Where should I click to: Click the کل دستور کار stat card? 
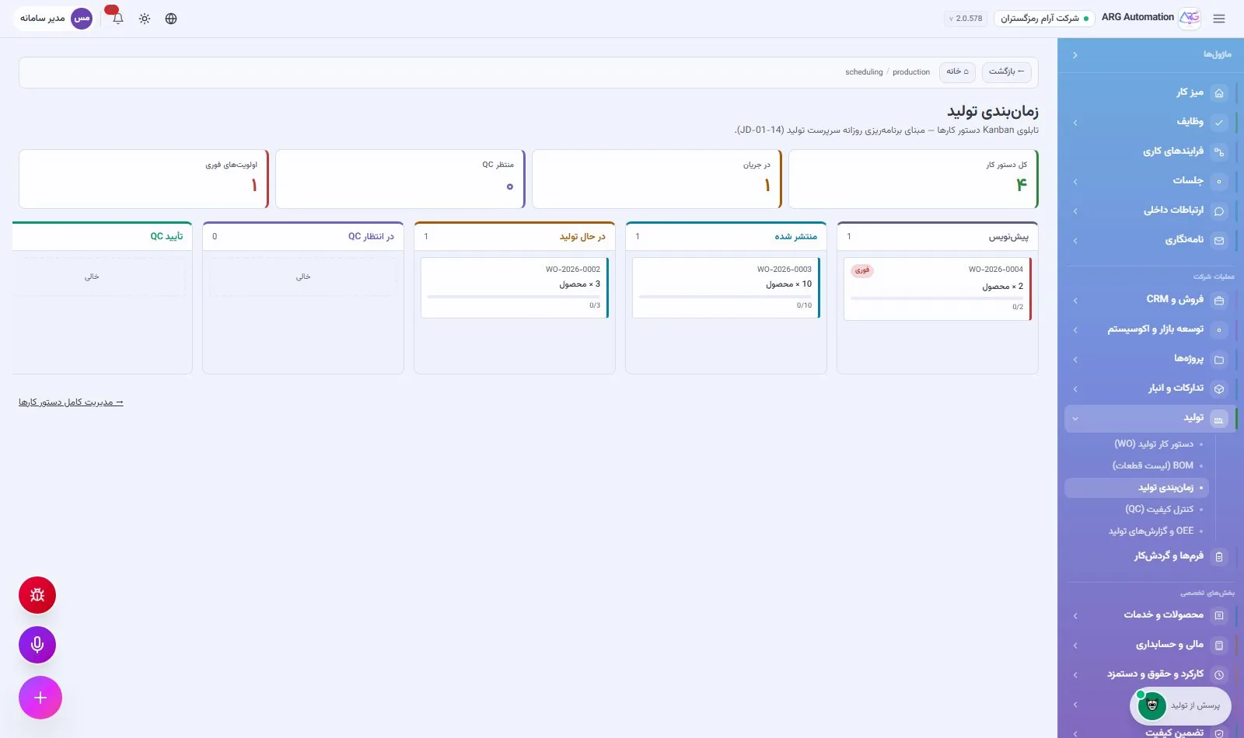914,179
